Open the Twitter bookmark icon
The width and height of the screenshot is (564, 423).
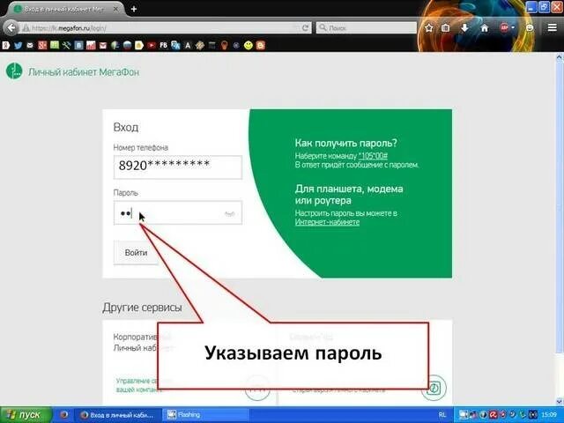pos(18,45)
